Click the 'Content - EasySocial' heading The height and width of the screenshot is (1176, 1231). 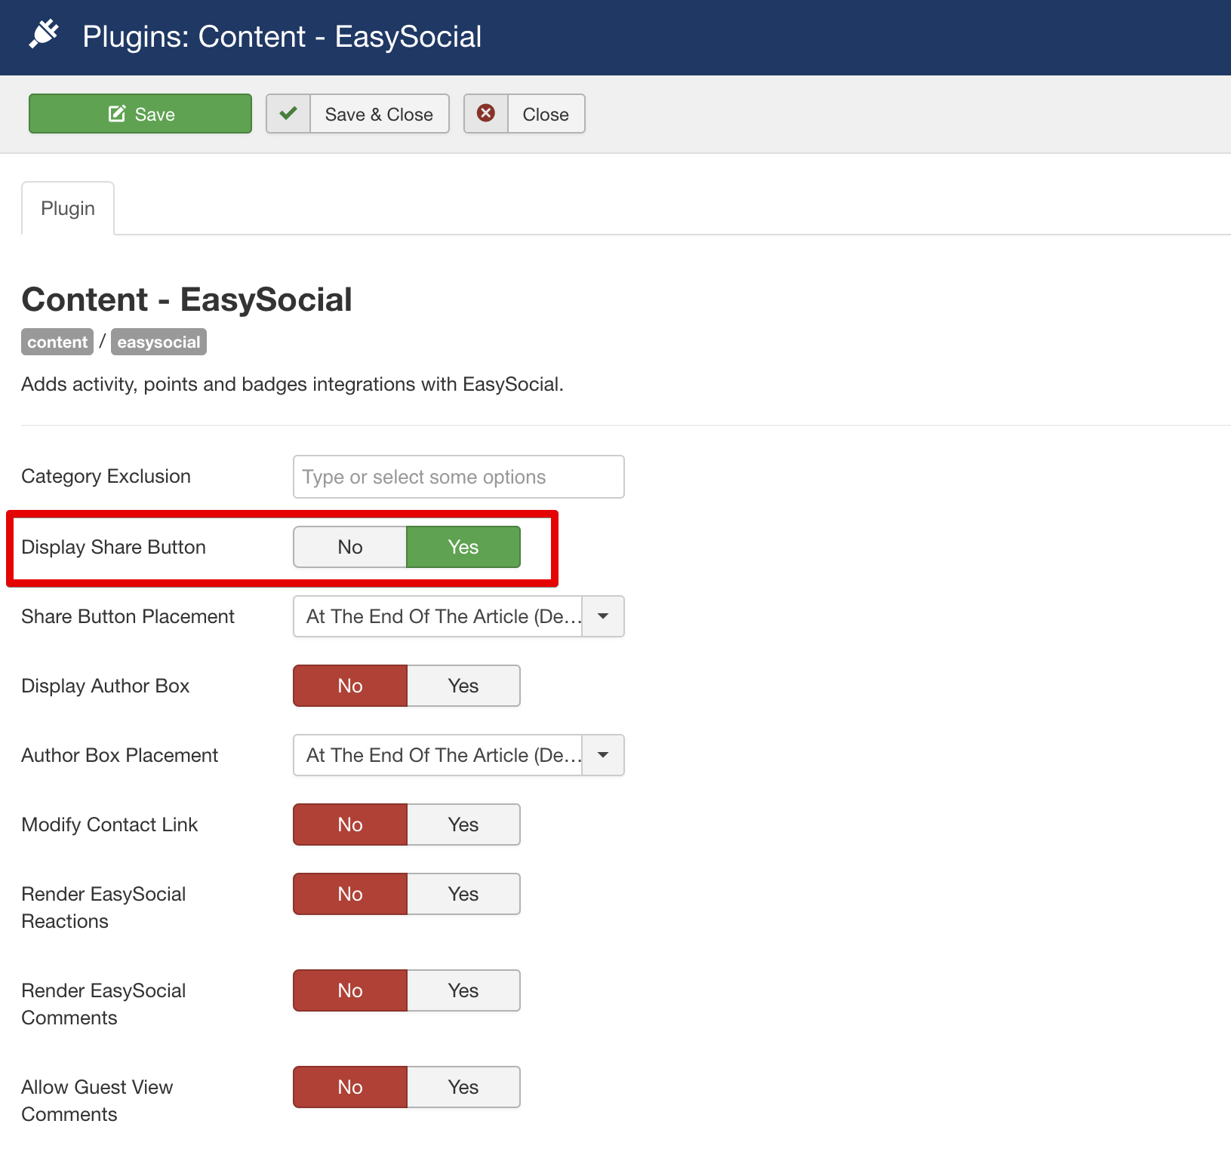186,299
